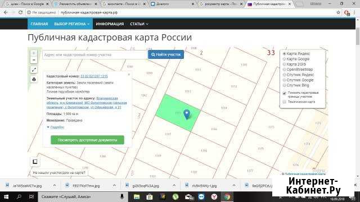360x202 pixels.
Task: Zoom in the cadastral map
Action: pos(34,53)
